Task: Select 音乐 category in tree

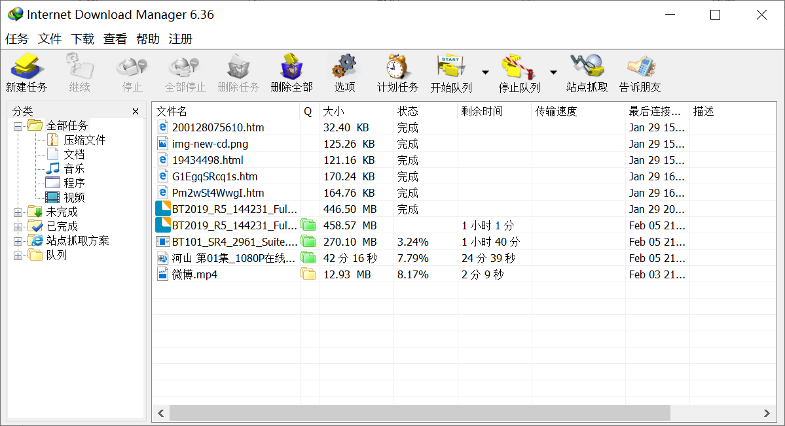Action: click(x=74, y=169)
